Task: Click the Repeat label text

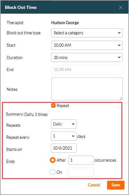Action: tap(63, 105)
